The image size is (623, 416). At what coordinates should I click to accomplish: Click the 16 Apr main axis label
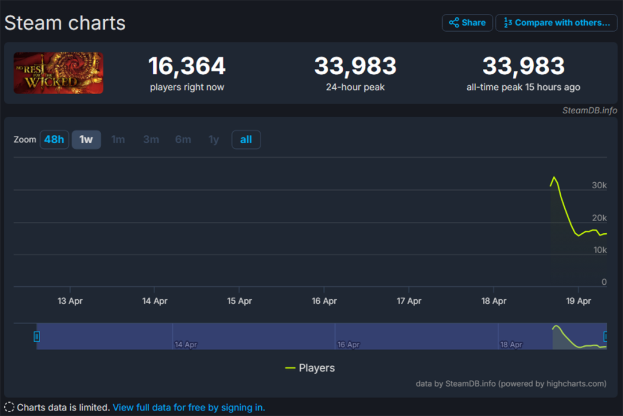point(324,301)
